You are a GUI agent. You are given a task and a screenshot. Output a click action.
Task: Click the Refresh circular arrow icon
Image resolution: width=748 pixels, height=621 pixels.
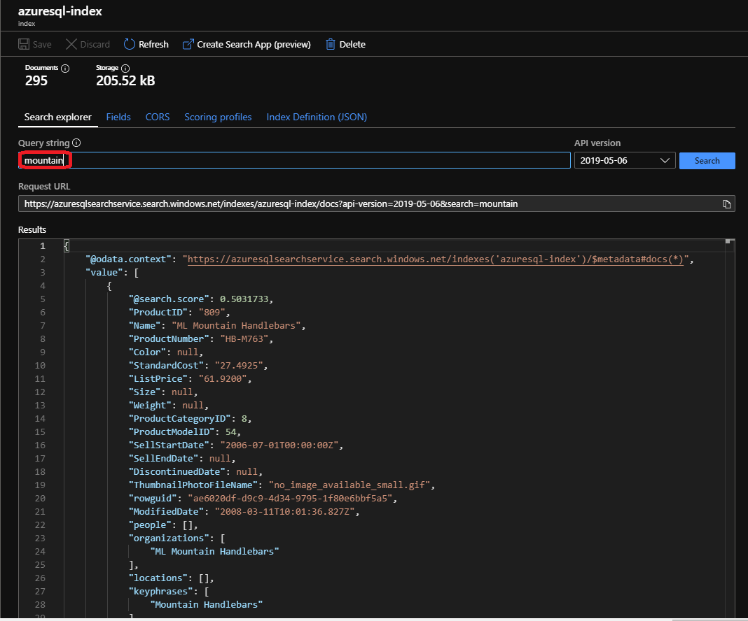(130, 44)
